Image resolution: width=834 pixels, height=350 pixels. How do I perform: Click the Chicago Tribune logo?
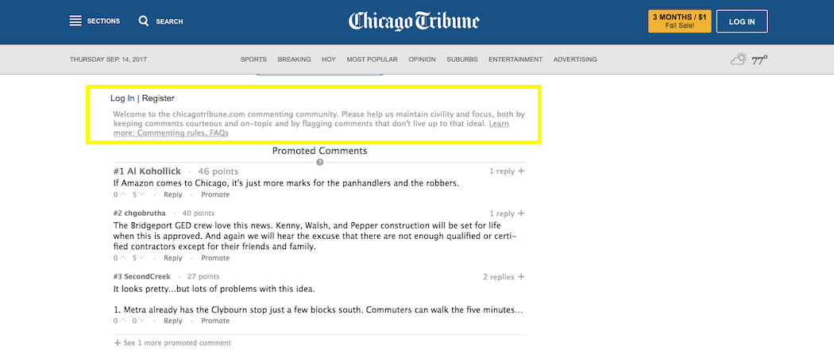(414, 21)
